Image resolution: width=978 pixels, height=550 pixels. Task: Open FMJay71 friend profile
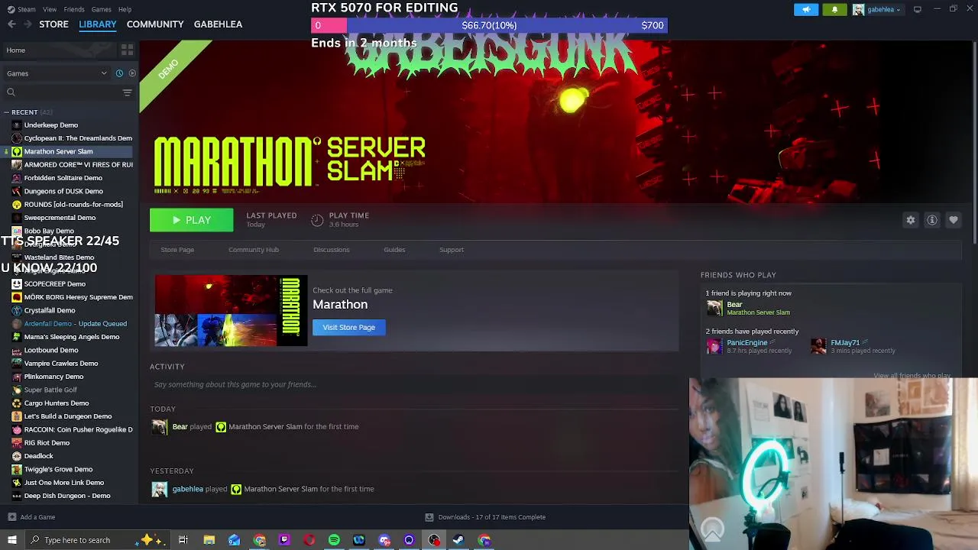tap(845, 343)
